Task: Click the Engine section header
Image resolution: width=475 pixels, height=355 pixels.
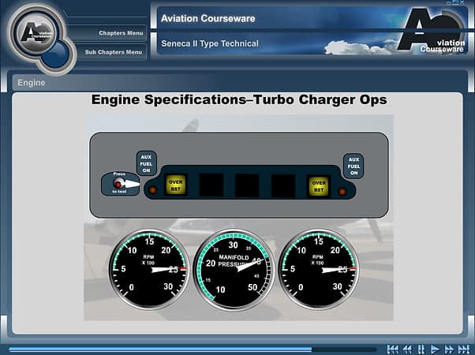Action: (32, 83)
